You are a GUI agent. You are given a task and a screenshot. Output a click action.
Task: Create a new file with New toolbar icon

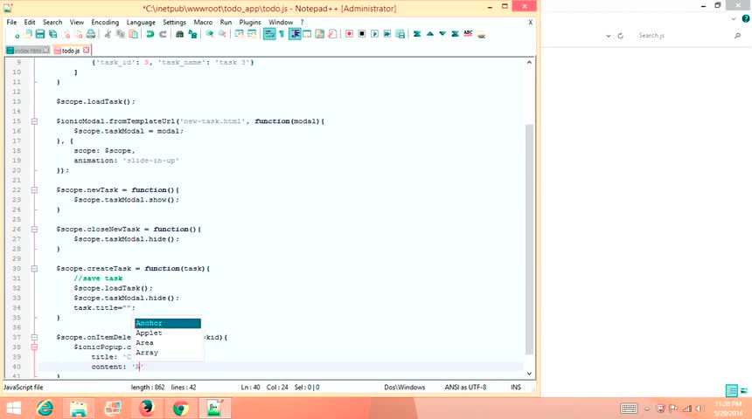tap(17, 34)
